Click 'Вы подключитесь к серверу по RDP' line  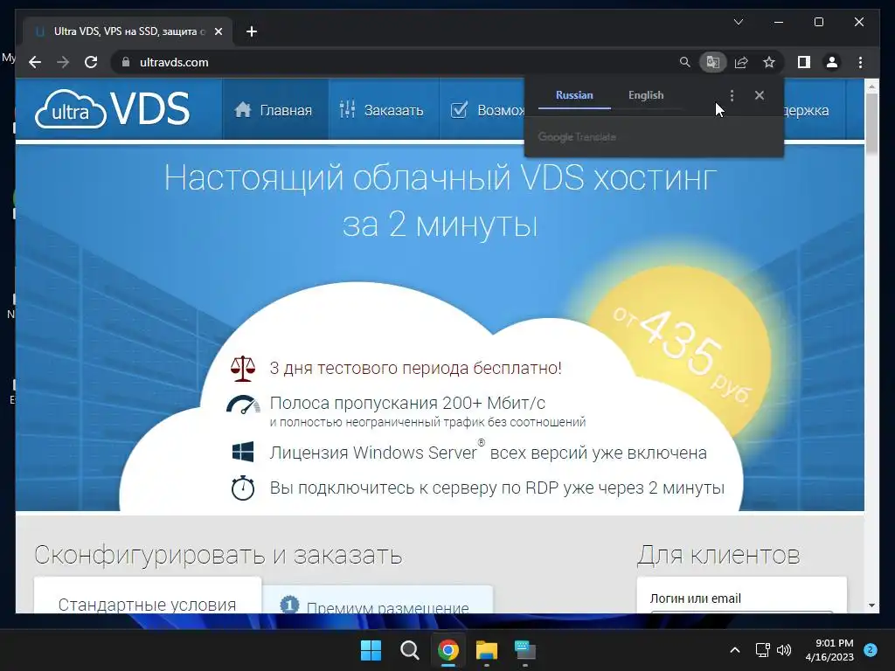497,488
